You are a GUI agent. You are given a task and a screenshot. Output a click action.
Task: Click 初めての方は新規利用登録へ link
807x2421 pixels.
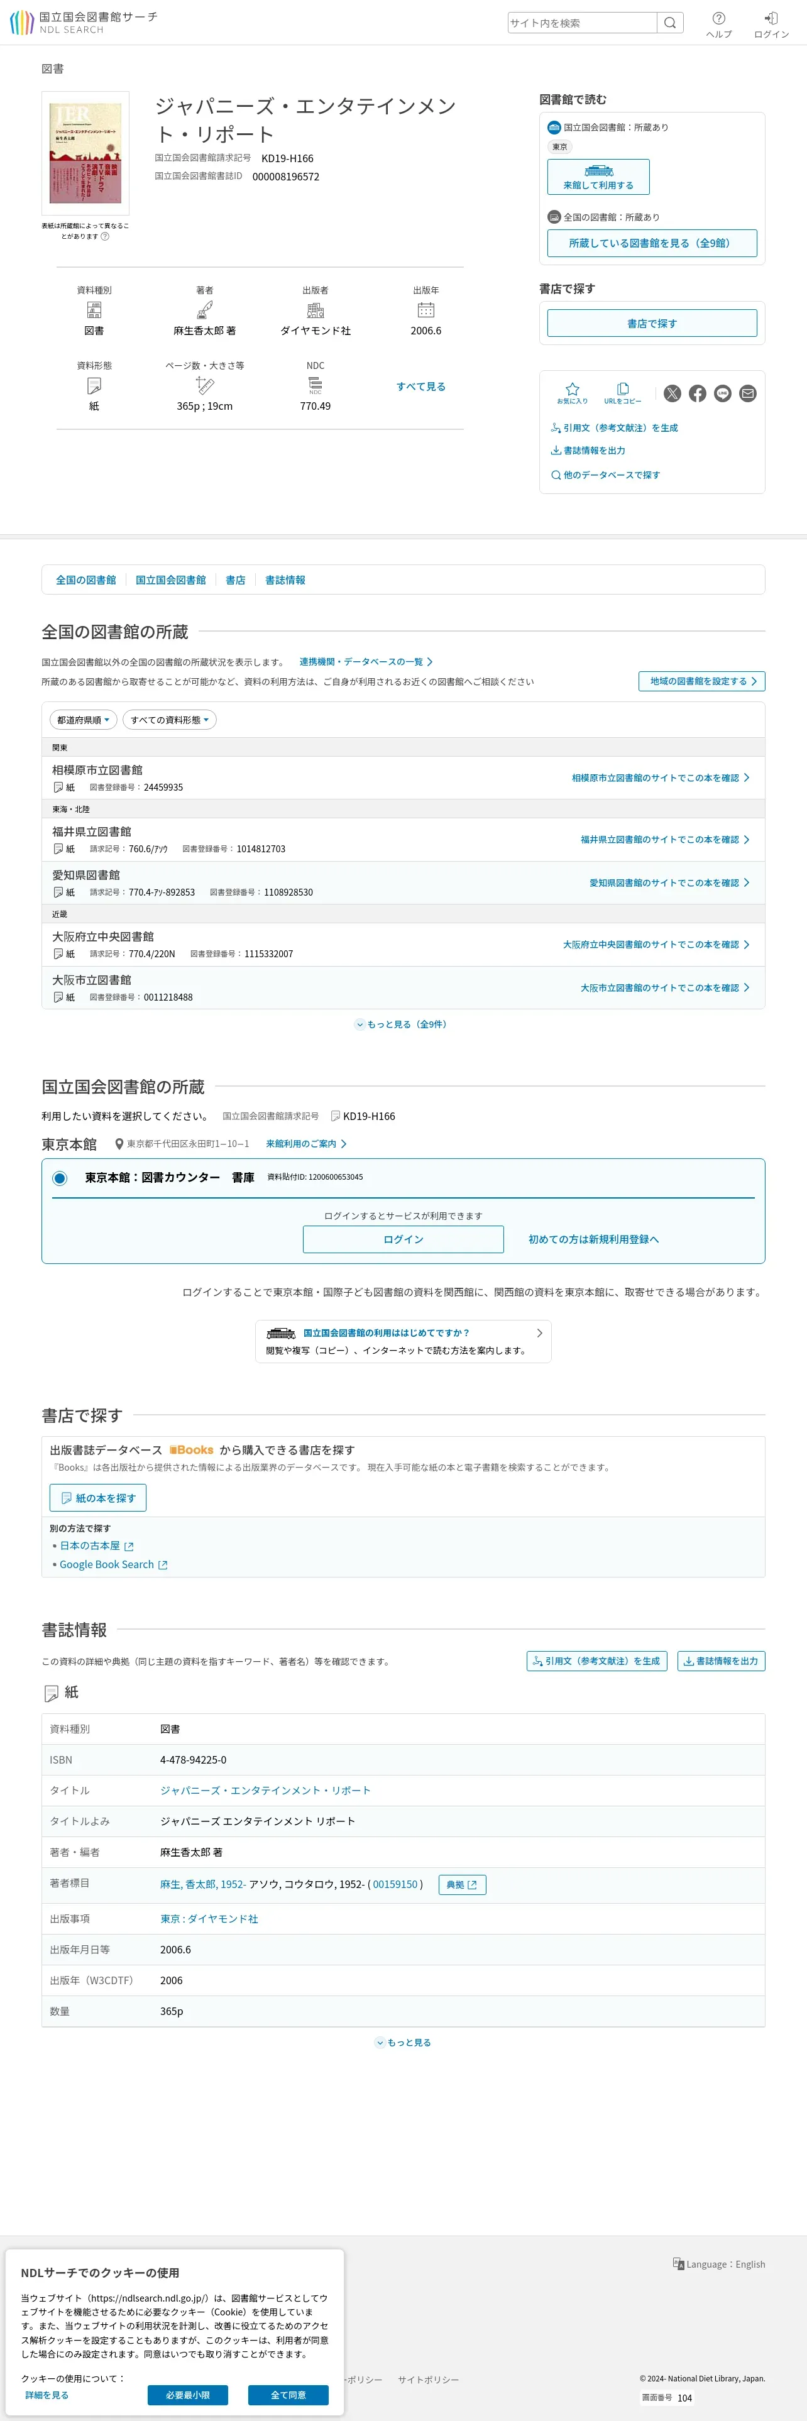(594, 1239)
